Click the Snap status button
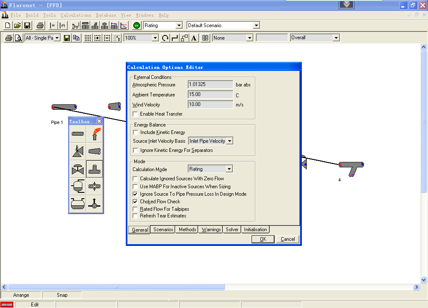This screenshot has width=428, height=308. (62, 295)
